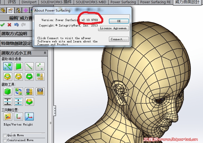Enable the Quick Move checkbox

pos(5,135)
